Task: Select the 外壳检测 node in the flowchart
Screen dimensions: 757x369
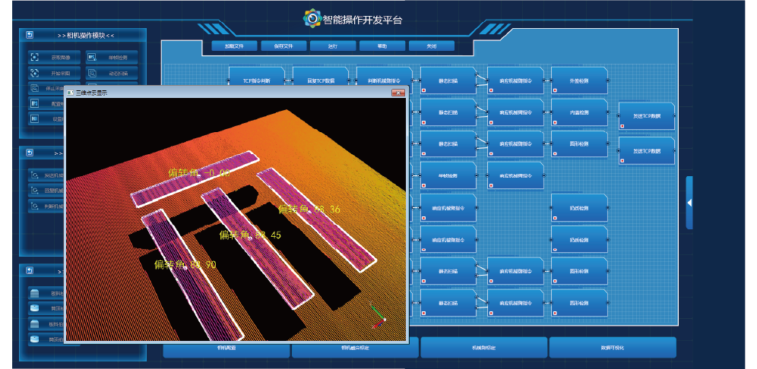Action: pyautogui.click(x=578, y=80)
